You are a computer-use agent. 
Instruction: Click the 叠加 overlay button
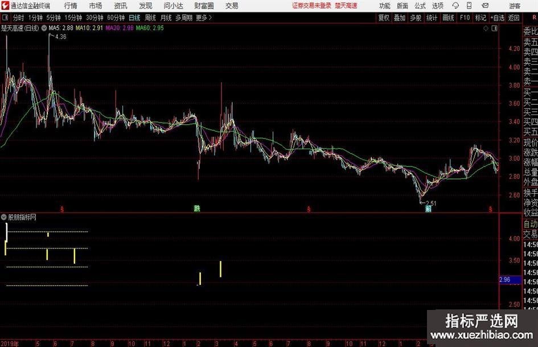400,18
